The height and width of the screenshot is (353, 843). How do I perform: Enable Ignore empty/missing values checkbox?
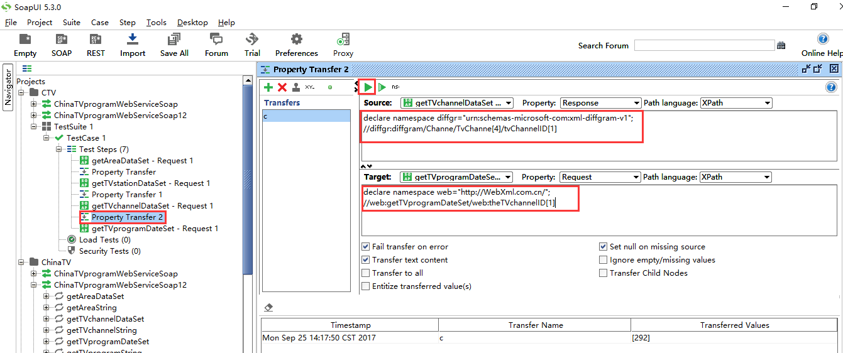pos(603,260)
